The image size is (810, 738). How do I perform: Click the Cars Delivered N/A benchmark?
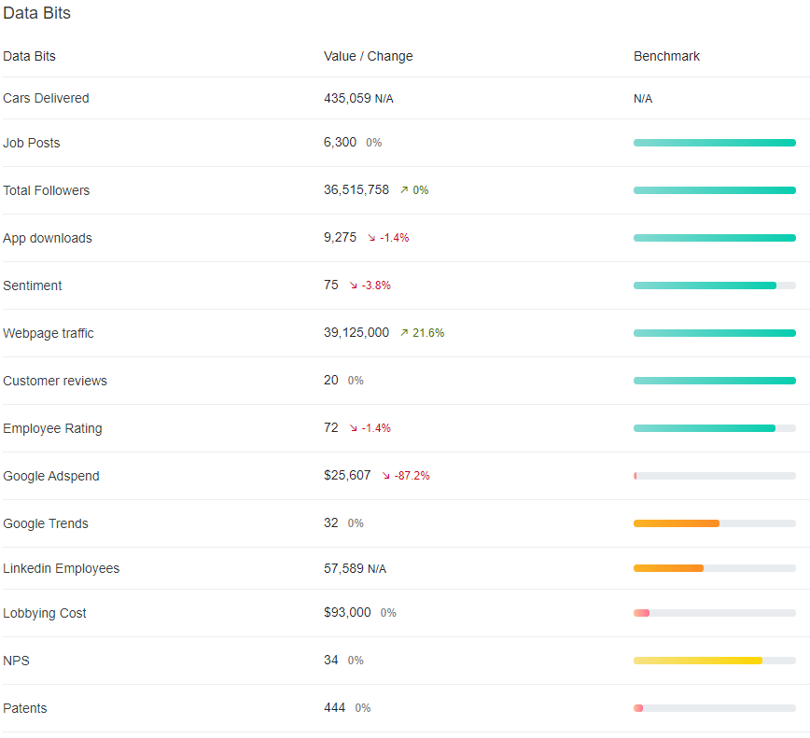tap(643, 99)
